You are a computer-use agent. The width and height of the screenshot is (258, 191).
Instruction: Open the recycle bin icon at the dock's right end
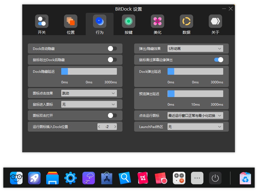coord(245,178)
